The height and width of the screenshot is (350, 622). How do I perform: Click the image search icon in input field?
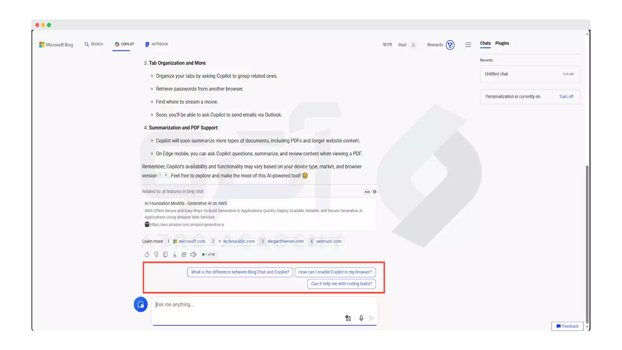coord(348,318)
